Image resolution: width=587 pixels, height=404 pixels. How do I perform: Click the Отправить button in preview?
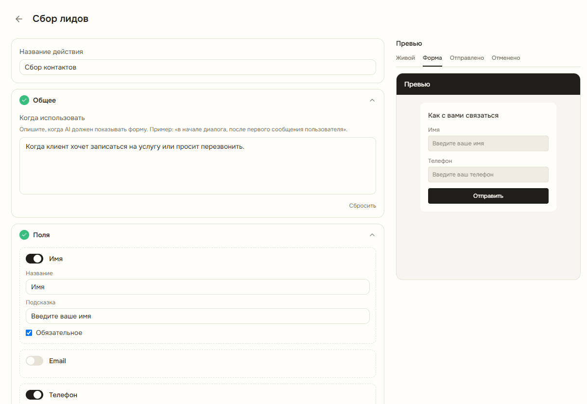tap(488, 196)
